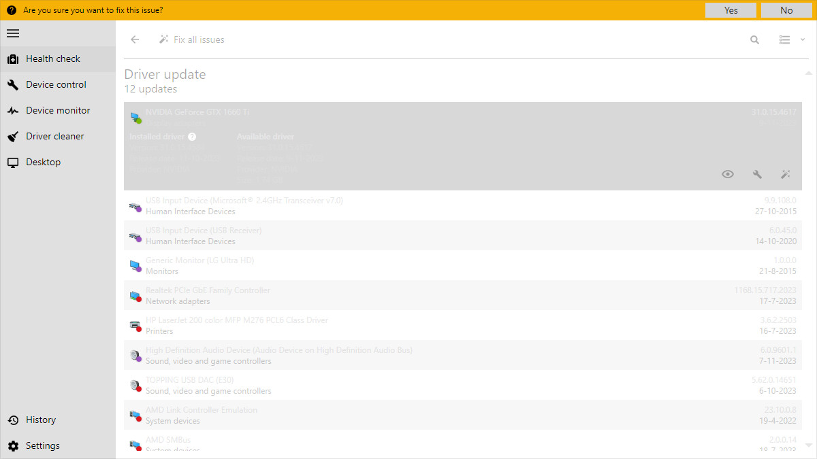Screen dimensions: 817x459
Task: Click the help question mark next to Installed driver
Action: pos(192,137)
